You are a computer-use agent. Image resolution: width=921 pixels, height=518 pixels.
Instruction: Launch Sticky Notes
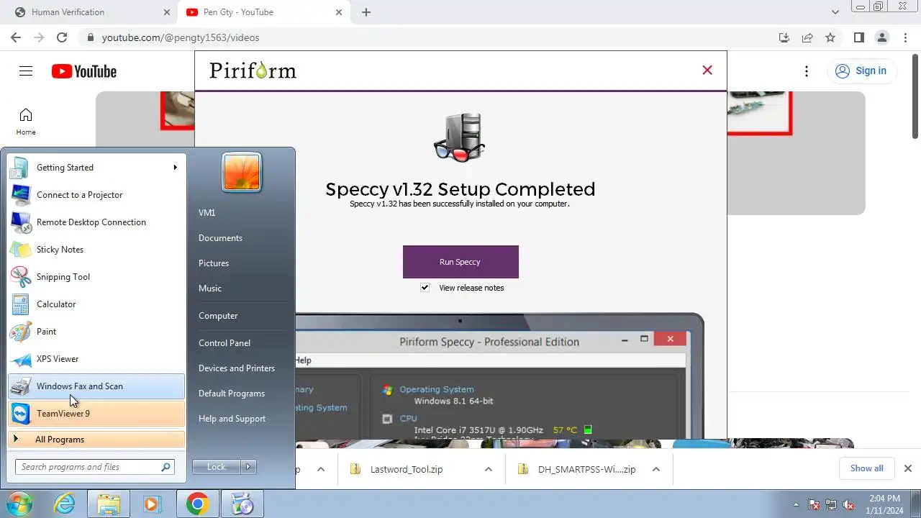click(96, 250)
